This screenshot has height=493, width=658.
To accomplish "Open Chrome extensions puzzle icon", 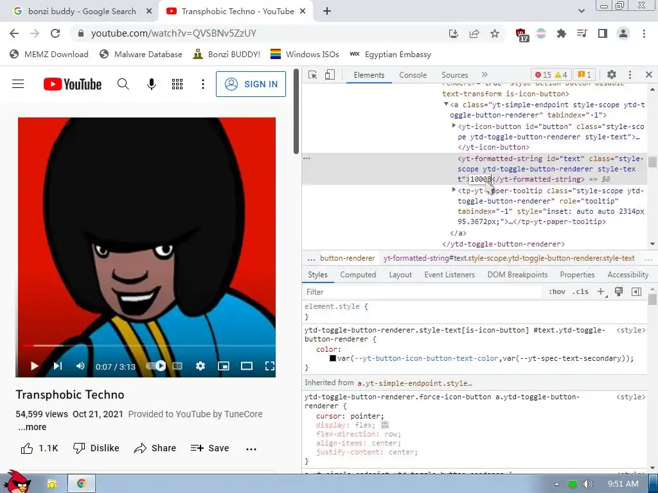I will (x=561, y=33).
